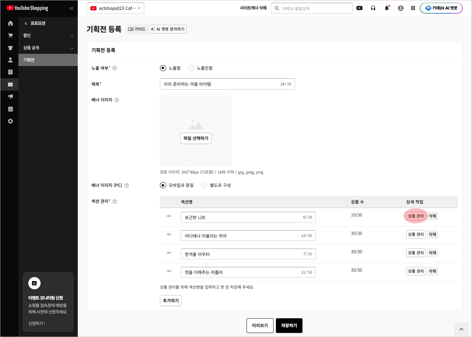The height and width of the screenshot is (337, 472).
Task: Click the 미리보기 button
Action: (260, 326)
